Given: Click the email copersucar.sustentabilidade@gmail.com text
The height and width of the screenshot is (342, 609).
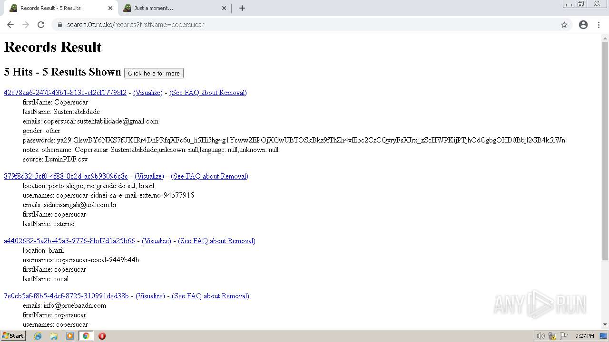Looking at the screenshot, I should coord(101,121).
